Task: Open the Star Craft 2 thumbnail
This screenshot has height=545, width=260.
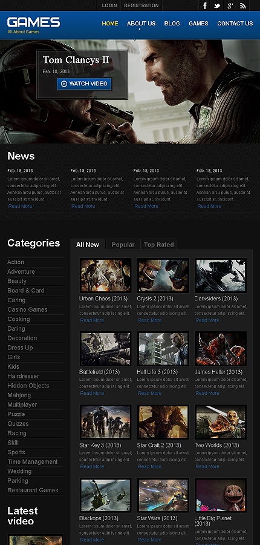Action: tap(163, 422)
